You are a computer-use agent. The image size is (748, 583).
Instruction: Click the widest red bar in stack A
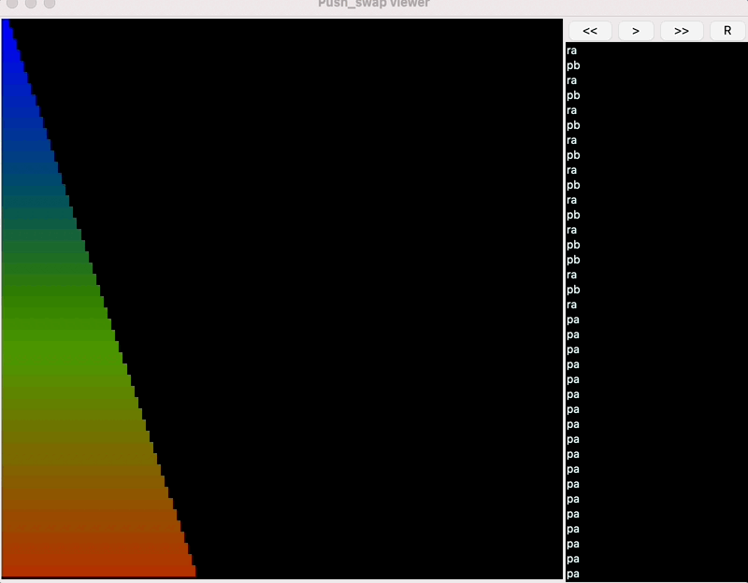coord(99,571)
